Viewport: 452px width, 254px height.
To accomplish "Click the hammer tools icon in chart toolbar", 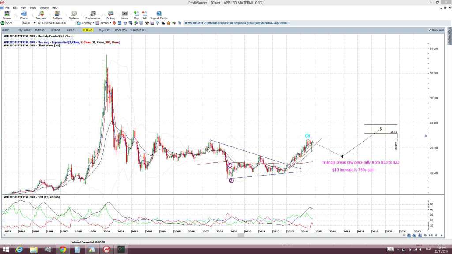I will pos(147,23).
